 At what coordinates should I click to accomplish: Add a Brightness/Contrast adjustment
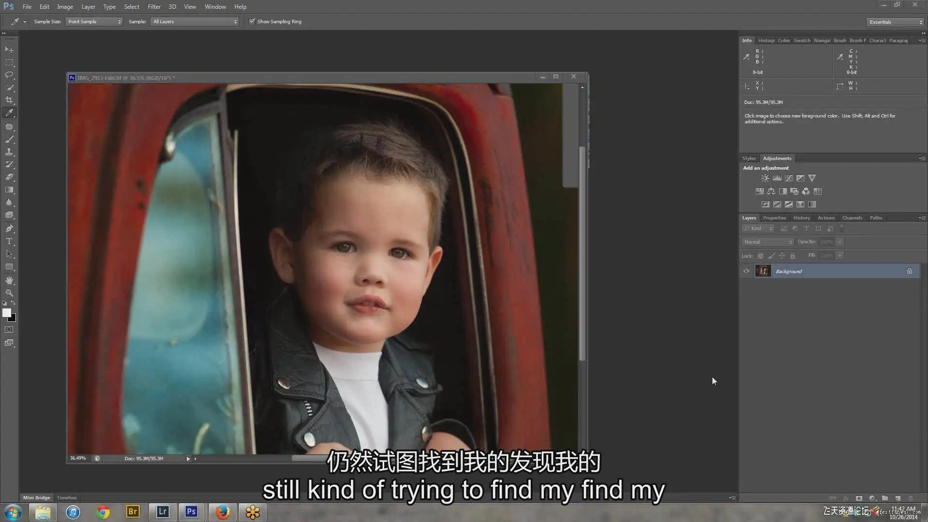point(765,178)
